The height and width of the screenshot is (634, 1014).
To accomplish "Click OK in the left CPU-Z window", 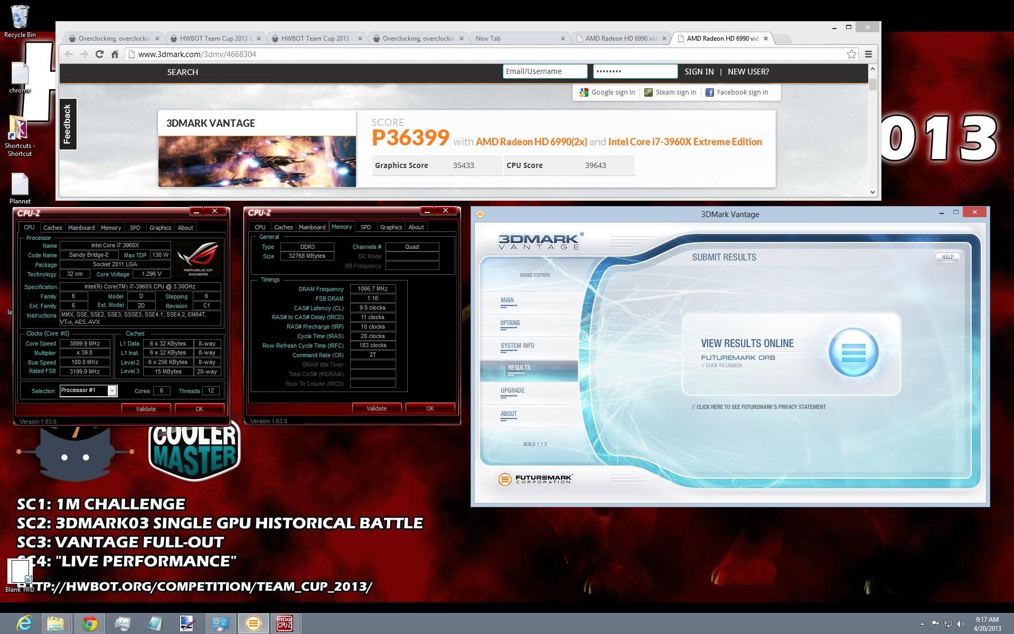I will coord(199,409).
